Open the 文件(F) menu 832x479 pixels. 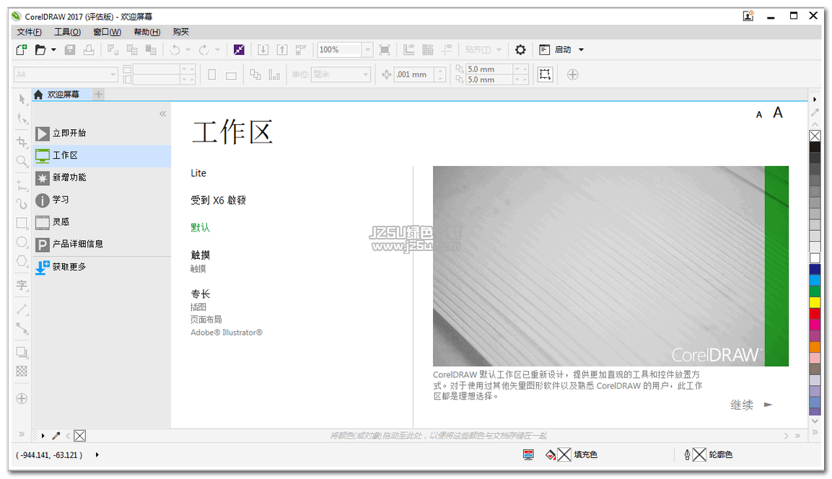pos(29,32)
